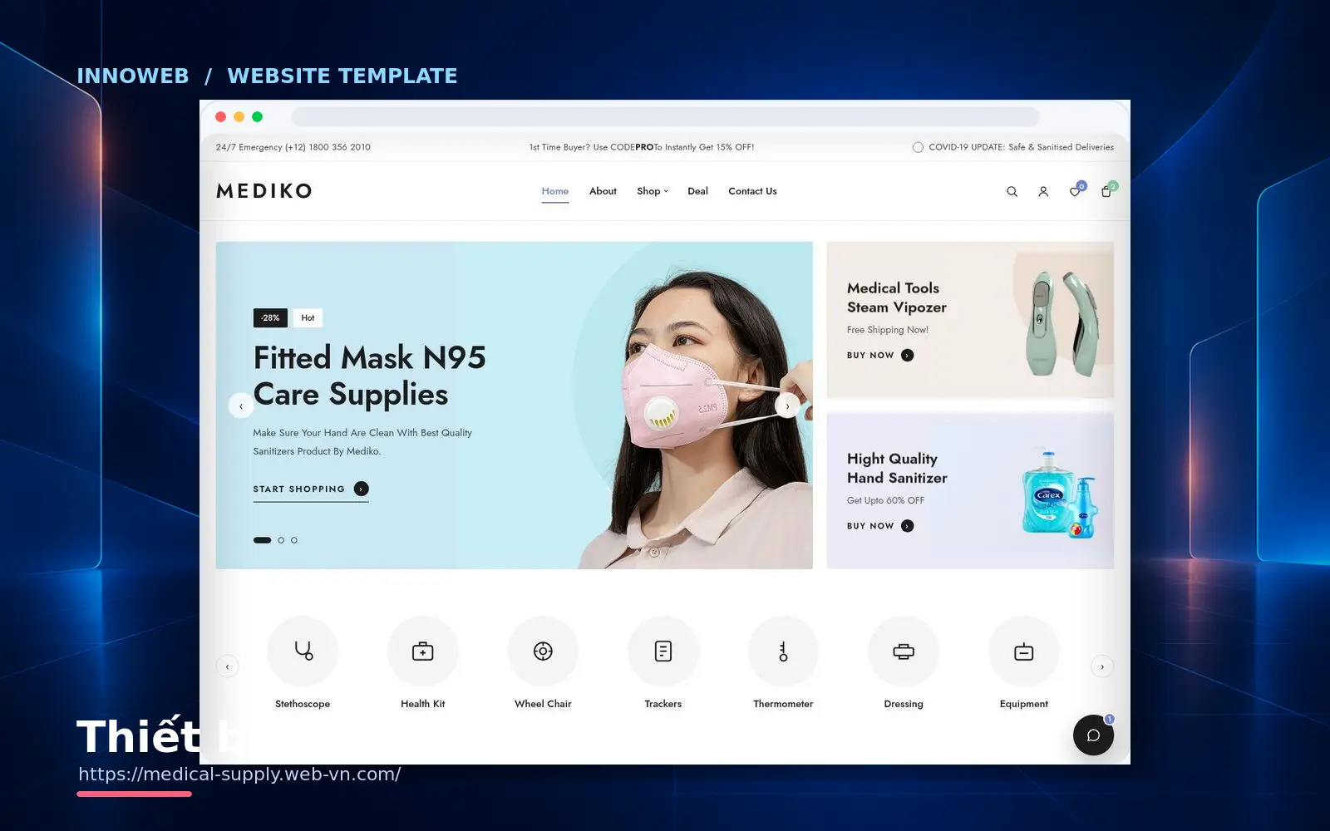Expand the Shop dropdown menu
The height and width of the screenshot is (831, 1330).
point(653,191)
